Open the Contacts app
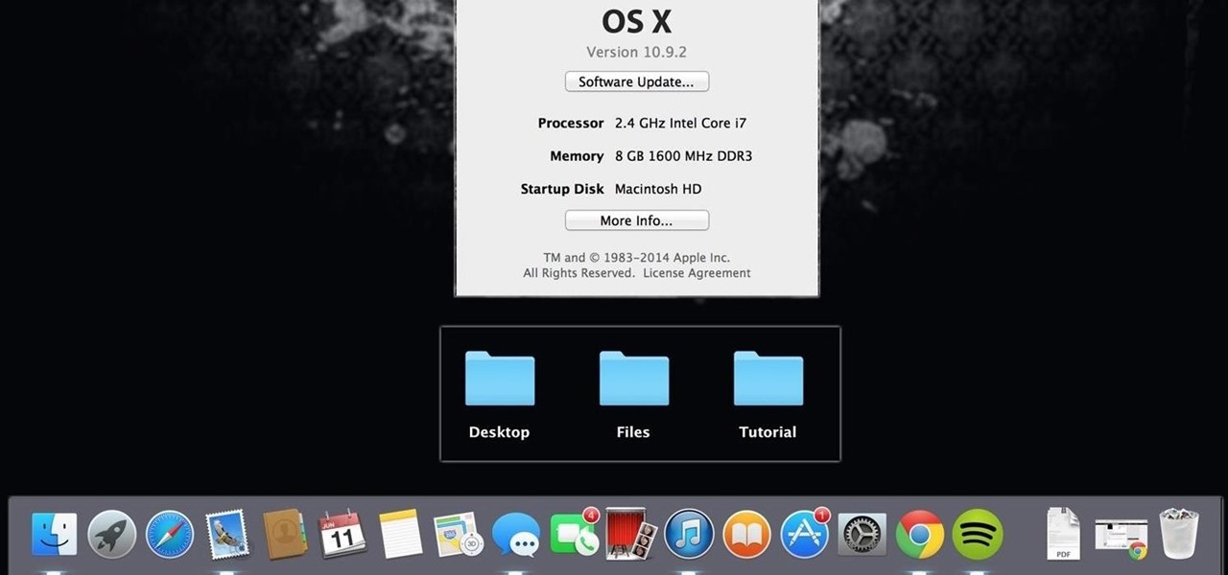The image size is (1228, 575). point(285,534)
